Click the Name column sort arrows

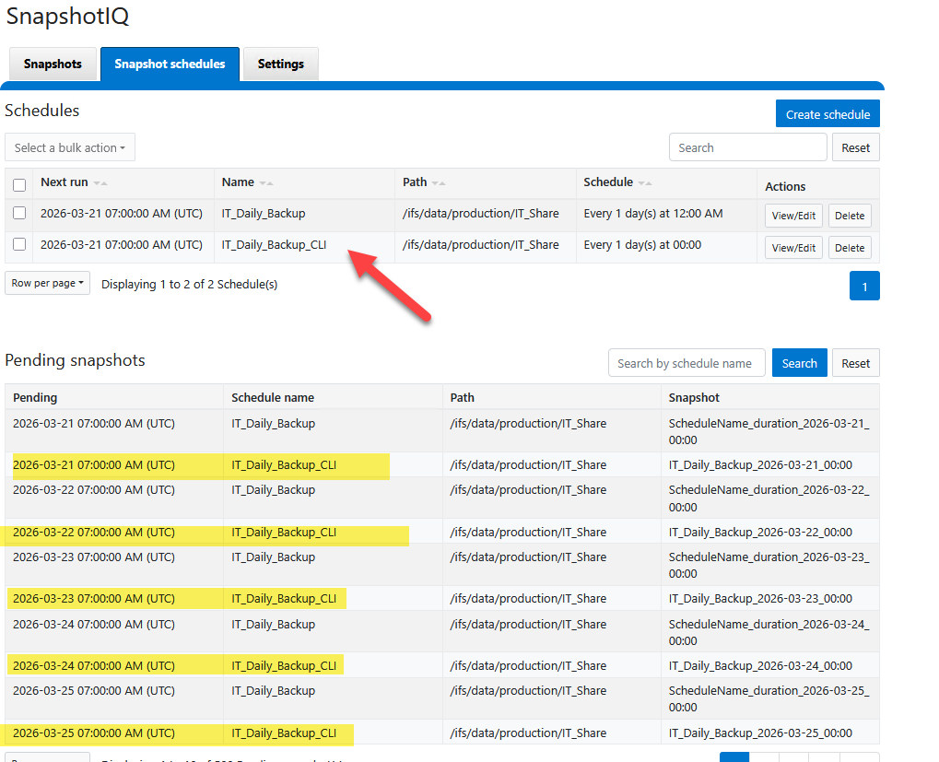[x=266, y=183]
